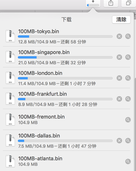Cancel the 100MB-dallas.bin download
This screenshot has height=171, width=136.
pos(119,140)
